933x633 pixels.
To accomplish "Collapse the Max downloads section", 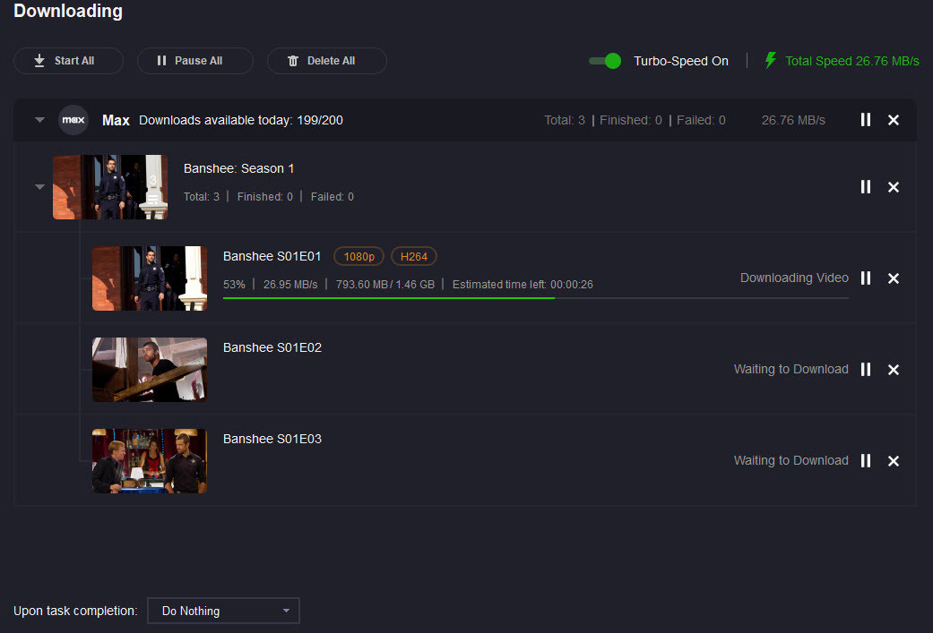I will [39, 120].
